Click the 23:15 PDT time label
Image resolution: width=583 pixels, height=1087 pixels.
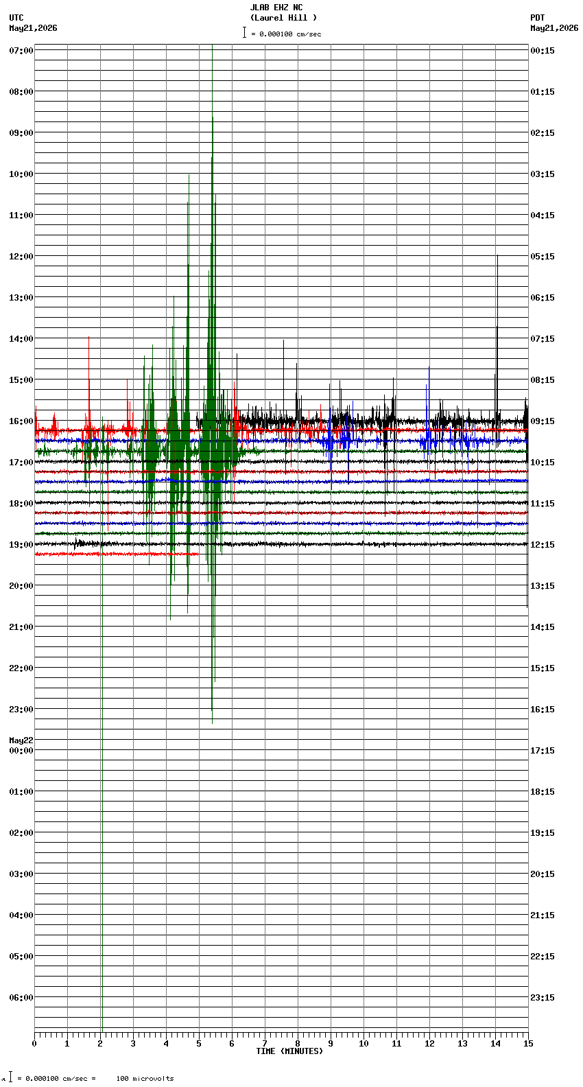coord(543,998)
